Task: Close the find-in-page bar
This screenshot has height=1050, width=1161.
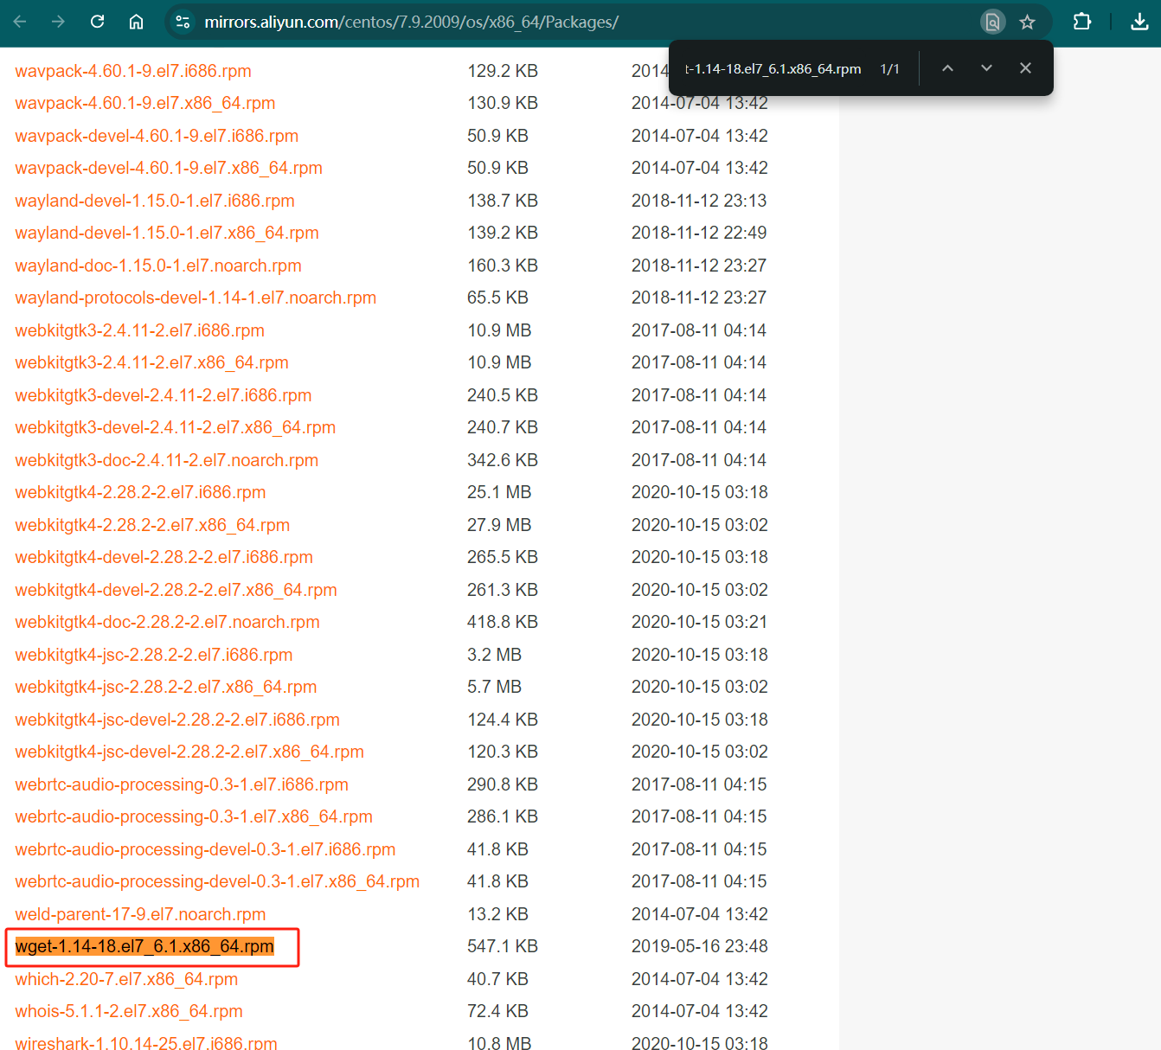Action: coord(1025,67)
